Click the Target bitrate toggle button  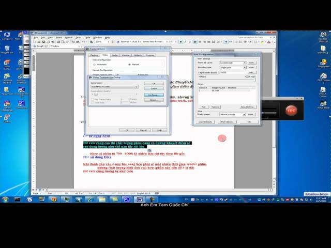click(x=207, y=72)
